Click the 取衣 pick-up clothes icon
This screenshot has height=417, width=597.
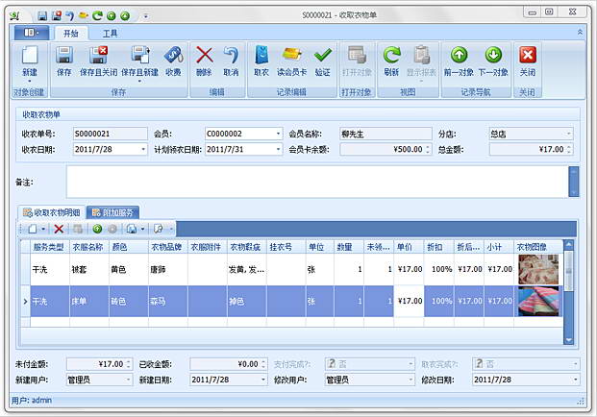click(261, 61)
